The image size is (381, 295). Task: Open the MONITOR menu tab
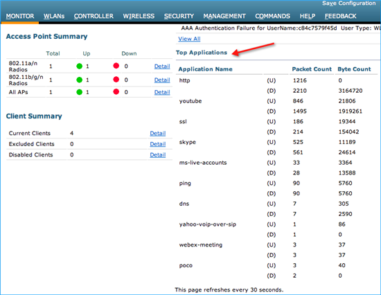(20, 17)
